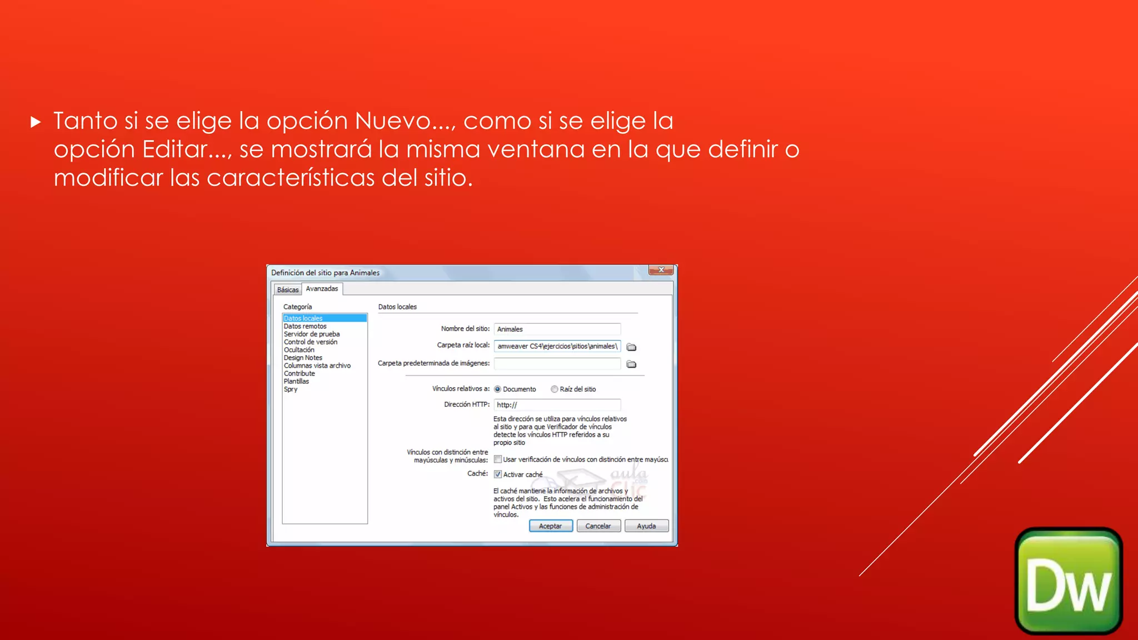
Task: Browse for the default images folder (Carpeta predeterminada de imágenes)
Action: point(631,364)
